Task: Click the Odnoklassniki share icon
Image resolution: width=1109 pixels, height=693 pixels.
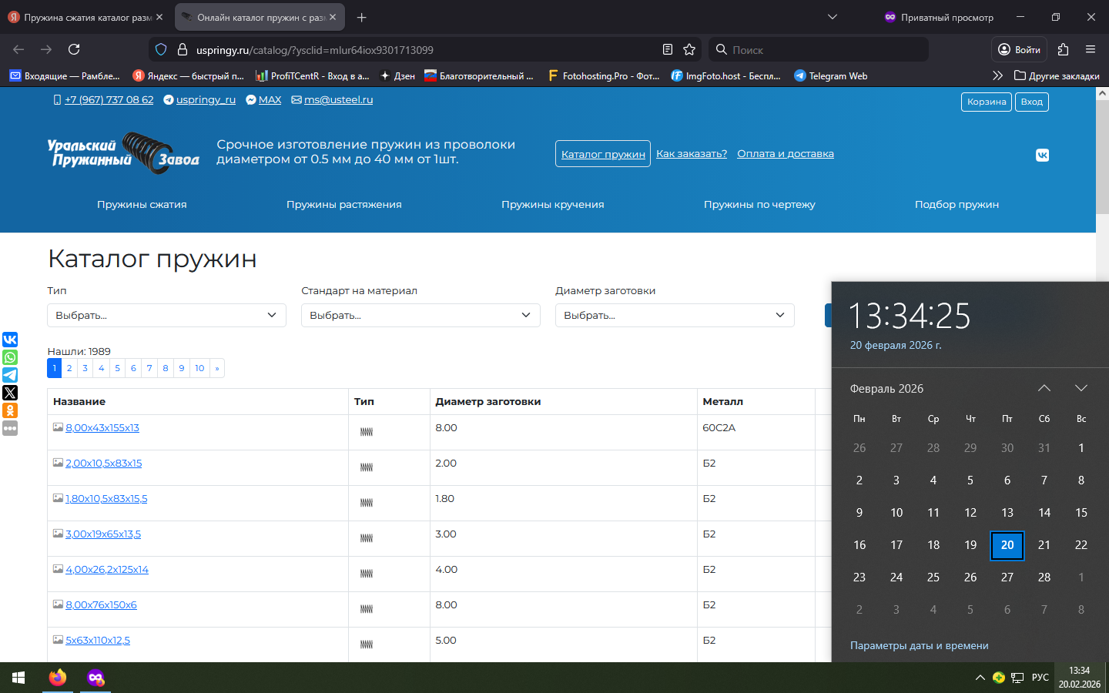Action: point(10,410)
